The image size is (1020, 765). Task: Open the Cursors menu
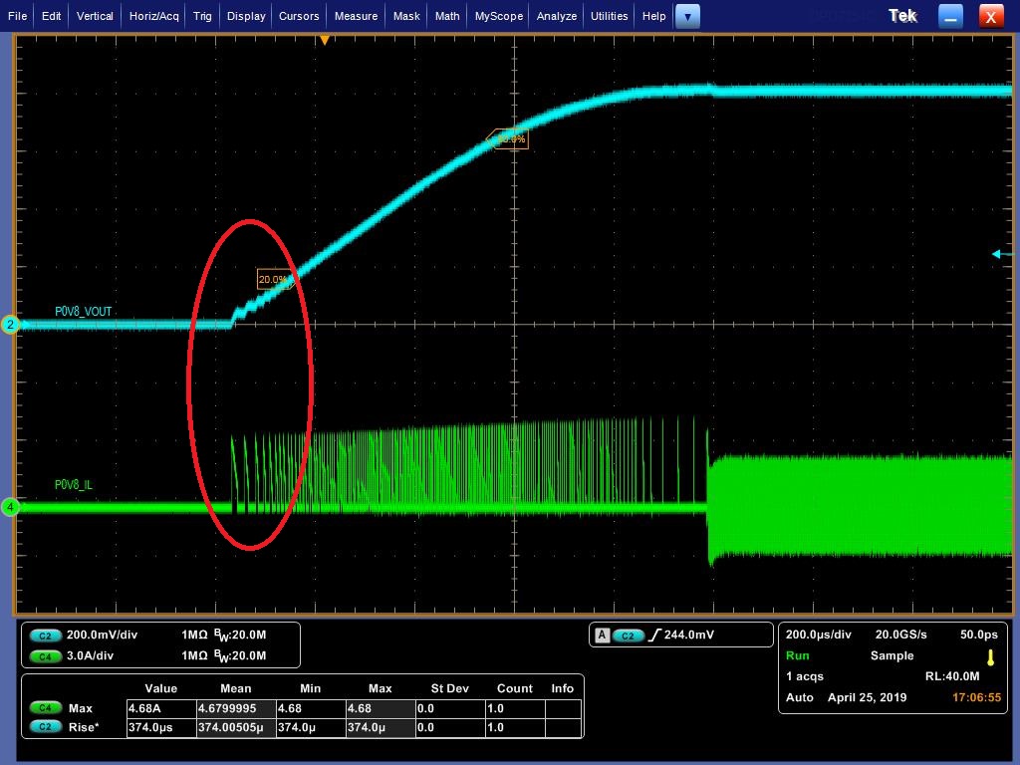299,16
